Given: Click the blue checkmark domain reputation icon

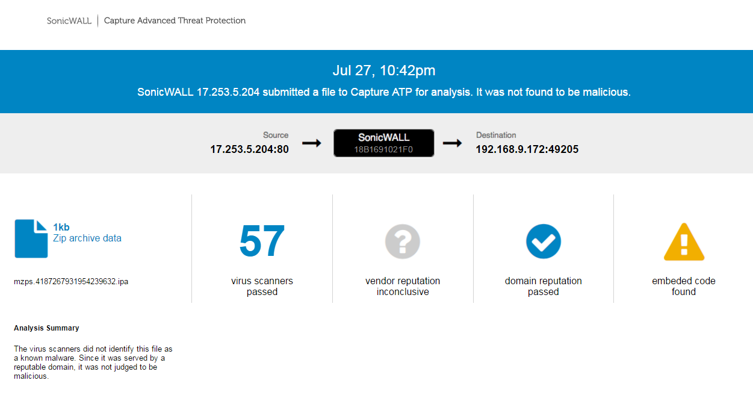Looking at the screenshot, I should (x=544, y=241).
